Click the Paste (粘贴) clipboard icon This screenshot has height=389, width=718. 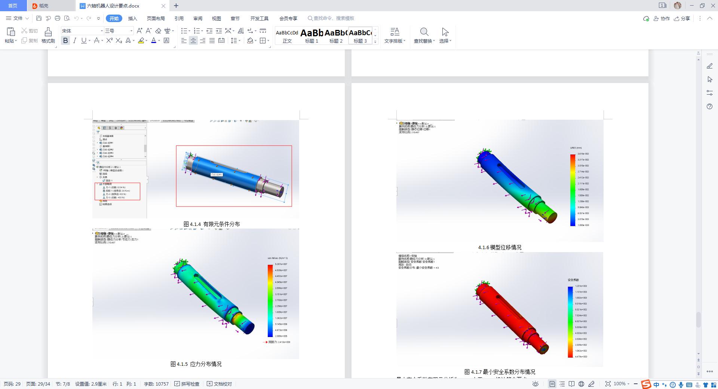click(11, 32)
